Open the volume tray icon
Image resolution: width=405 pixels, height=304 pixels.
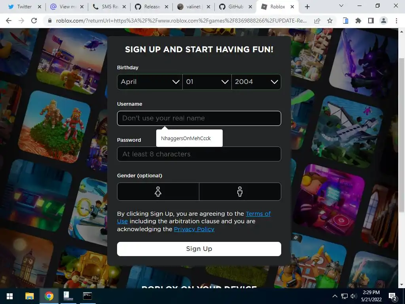point(354,296)
